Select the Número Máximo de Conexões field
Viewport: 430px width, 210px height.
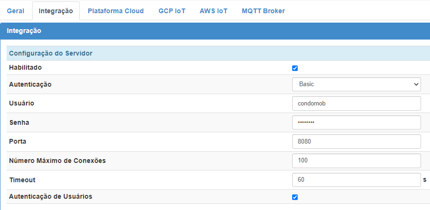[x=356, y=161]
